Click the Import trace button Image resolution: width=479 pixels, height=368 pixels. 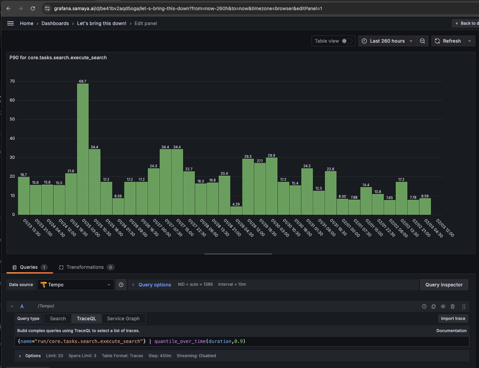(453, 319)
